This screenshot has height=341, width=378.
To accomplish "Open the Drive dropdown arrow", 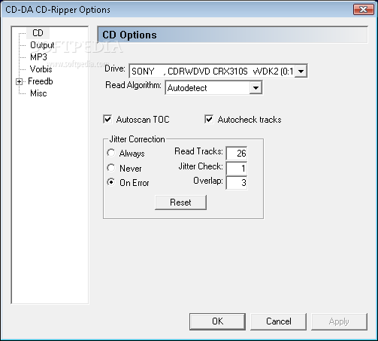I will 301,72.
